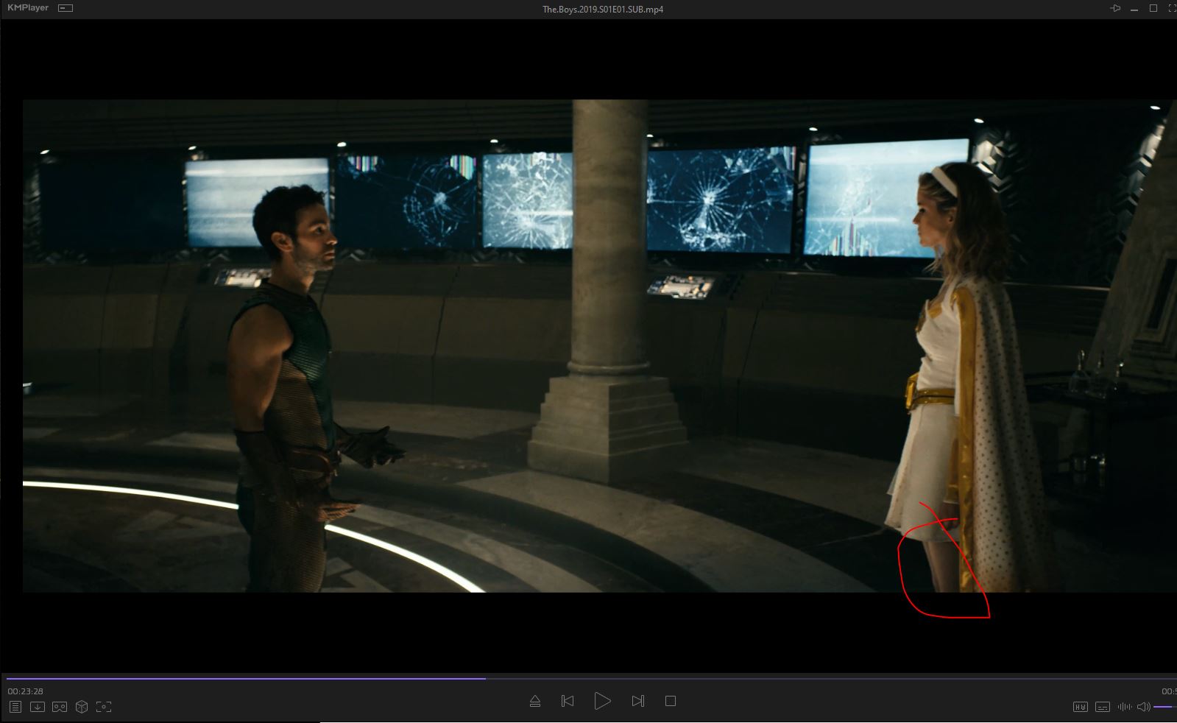Click the volume slider bar
1177x723 pixels.
pos(1164,707)
